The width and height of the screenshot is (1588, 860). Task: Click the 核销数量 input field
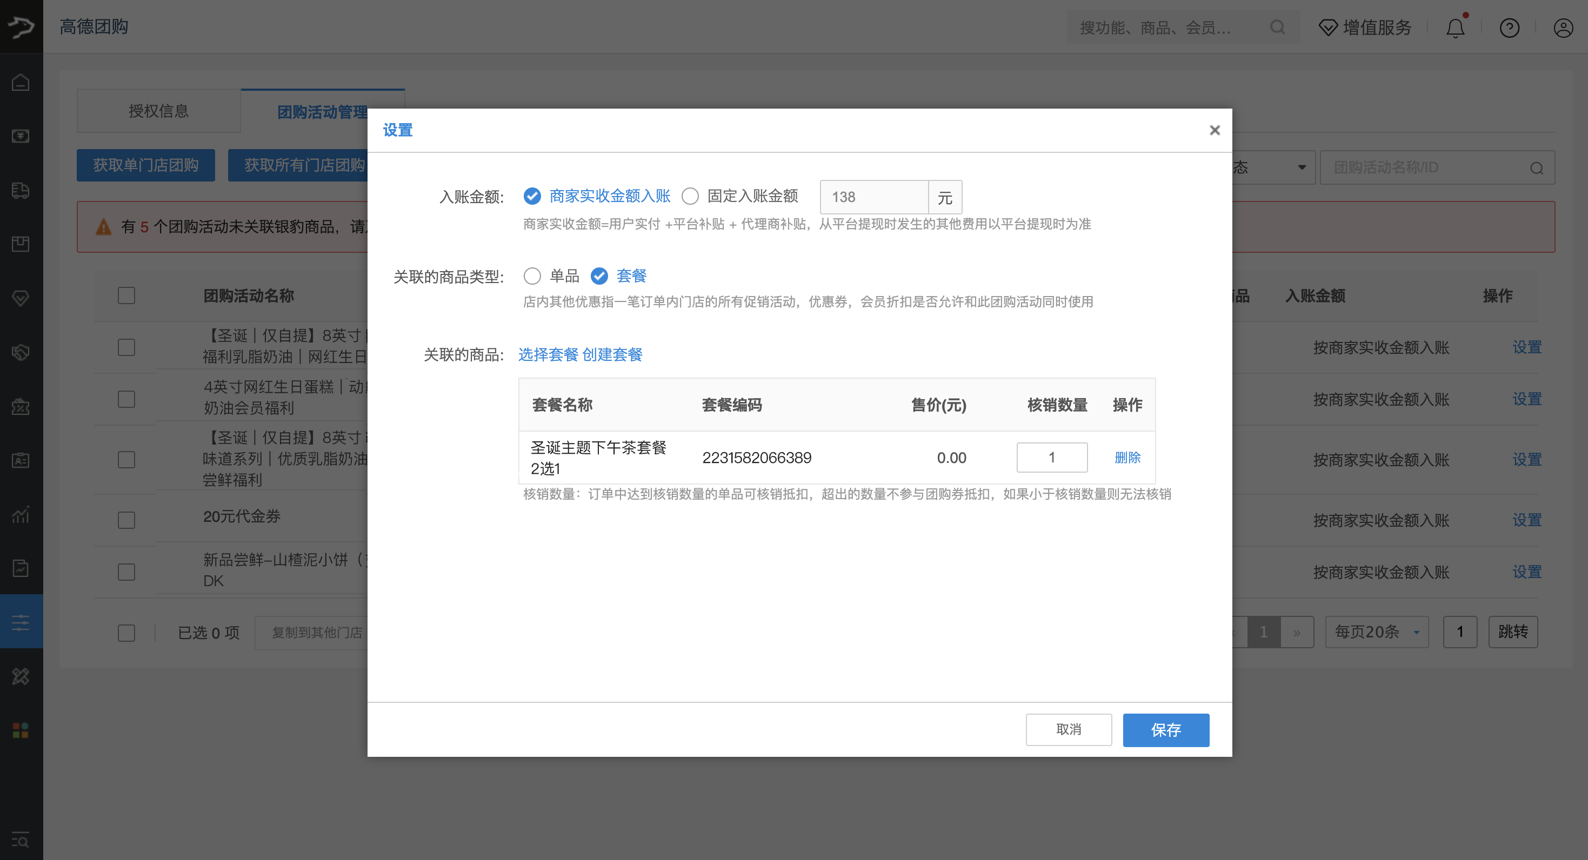click(1051, 458)
